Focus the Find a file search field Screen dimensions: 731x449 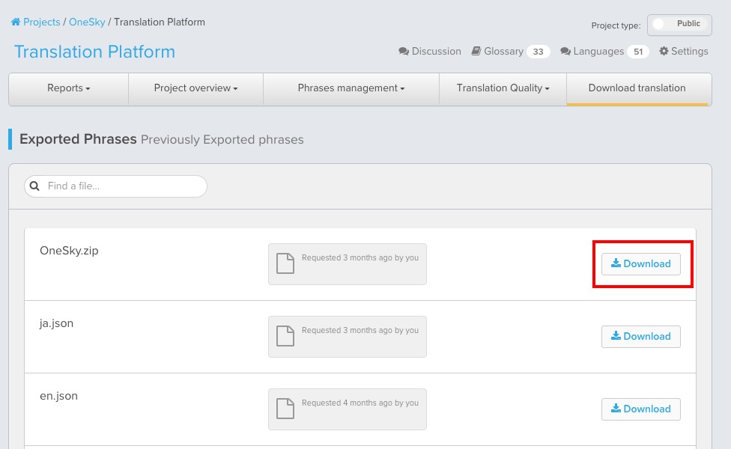[x=115, y=186]
